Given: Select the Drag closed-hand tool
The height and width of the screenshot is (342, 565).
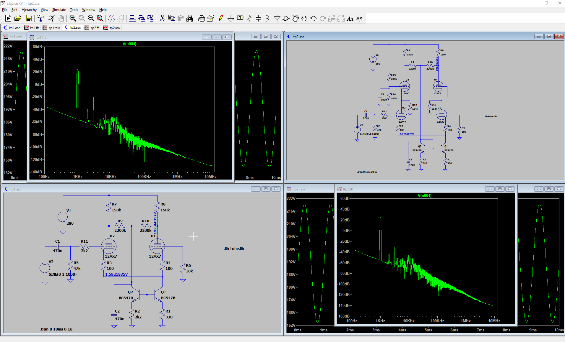Looking at the screenshot, I should [x=304, y=19].
